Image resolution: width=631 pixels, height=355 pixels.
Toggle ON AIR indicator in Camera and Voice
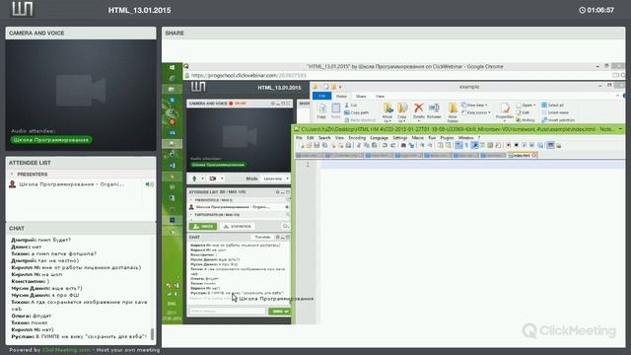click(x=238, y=104)
